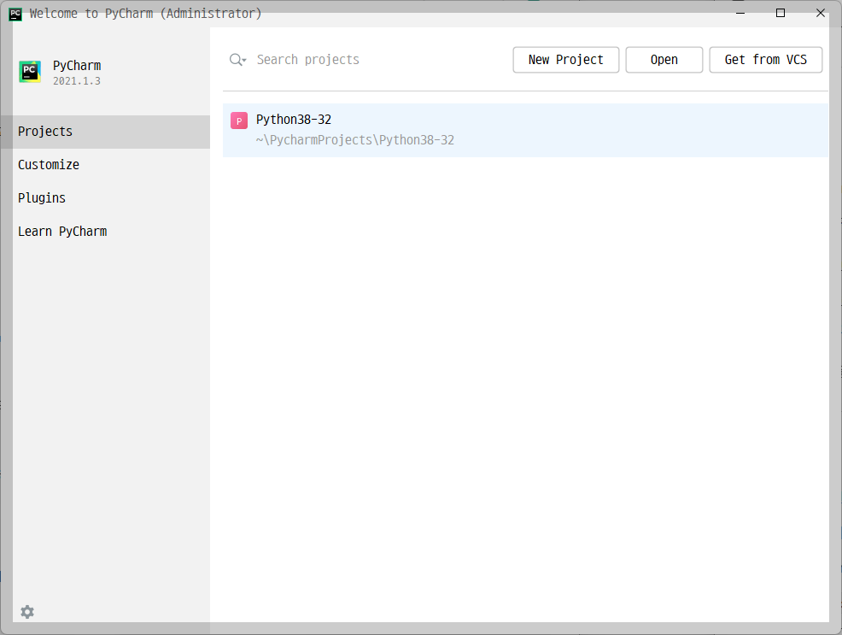The width and height of the screenshot is (842, 635).
Task: Click the PyCharm title bar icon
Action: click(x=15, y=14)
